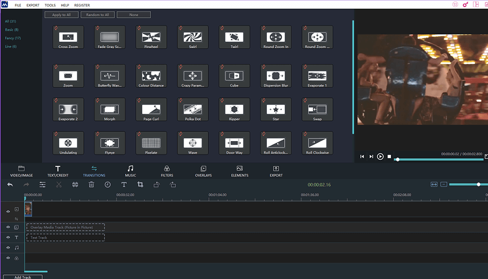Toggle visibility of the Text track
Viewport: 488px width, 279px height.
[x=8, y=237]
